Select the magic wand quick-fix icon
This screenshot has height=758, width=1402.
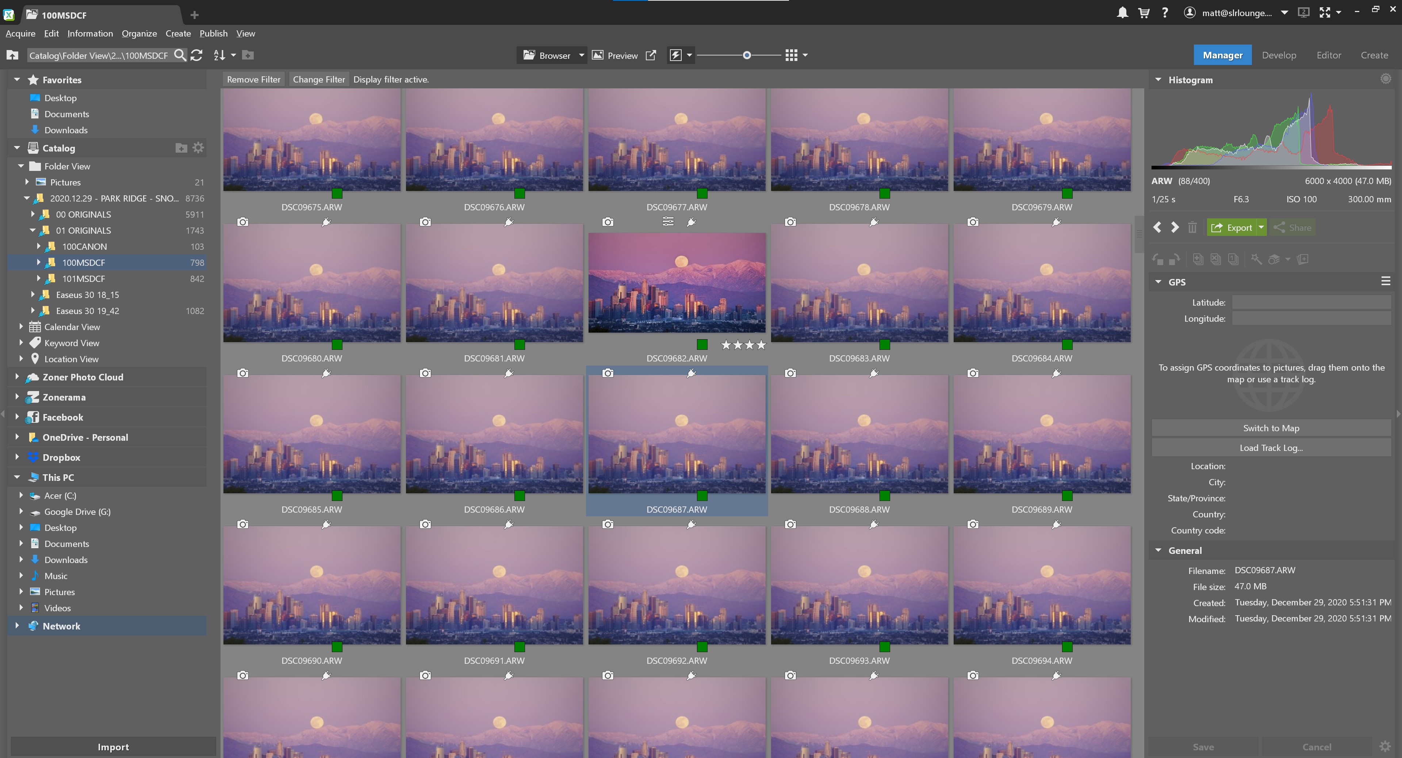pos(1256,259)
